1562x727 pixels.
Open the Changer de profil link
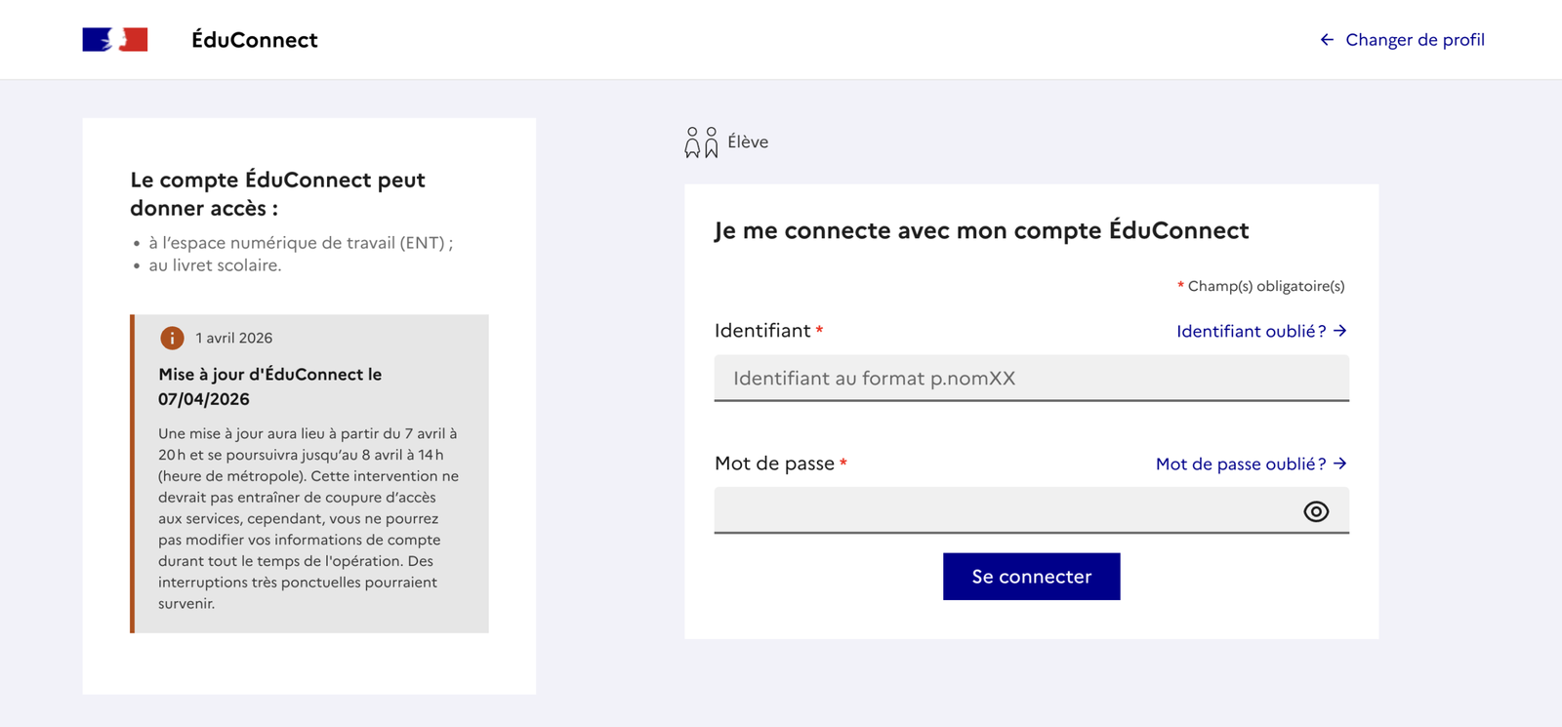1414,40
